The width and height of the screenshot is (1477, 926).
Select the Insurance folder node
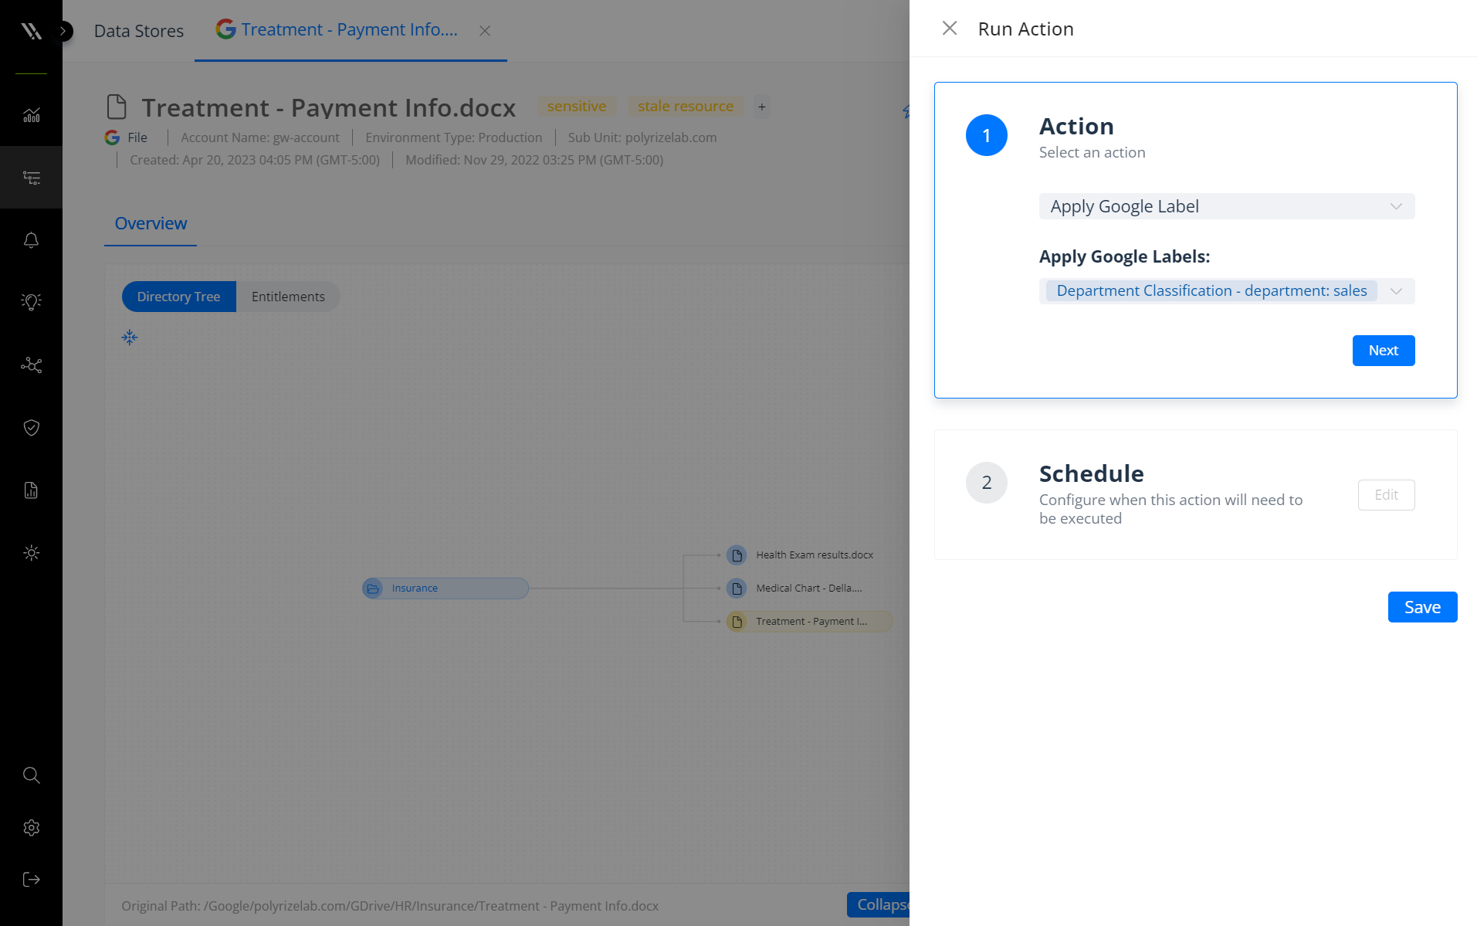[445, 589]
